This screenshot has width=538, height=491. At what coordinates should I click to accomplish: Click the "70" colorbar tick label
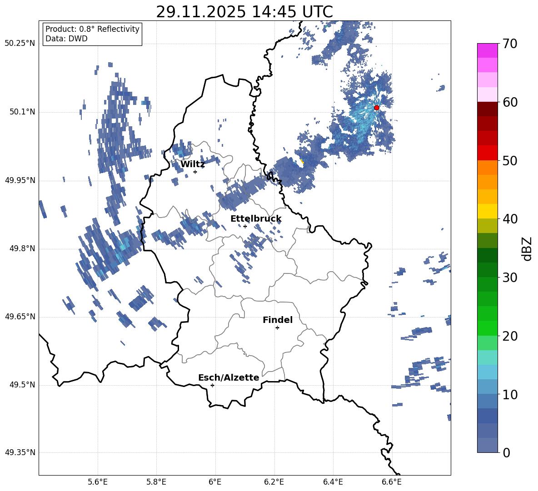510,44
